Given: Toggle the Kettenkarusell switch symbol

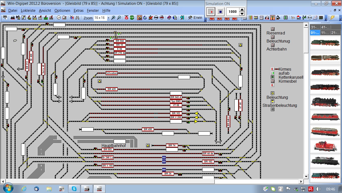Looking at the screenshot, I should [273, 77].
